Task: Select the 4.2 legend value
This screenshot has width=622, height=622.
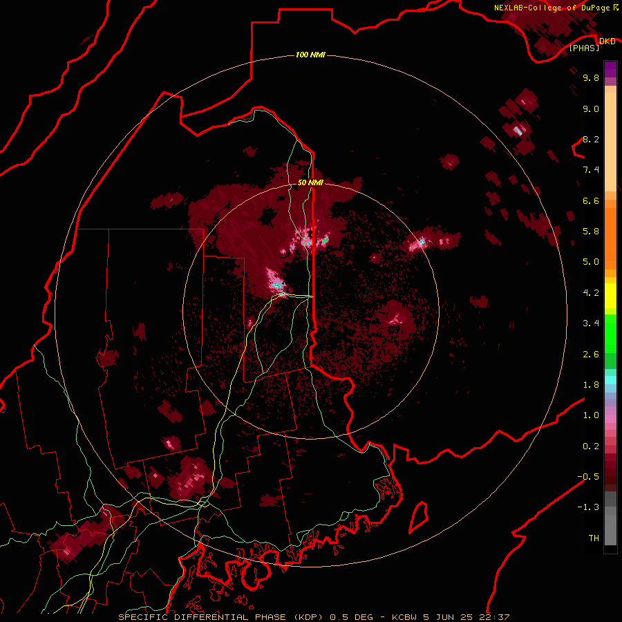Action: coord(591,292)
